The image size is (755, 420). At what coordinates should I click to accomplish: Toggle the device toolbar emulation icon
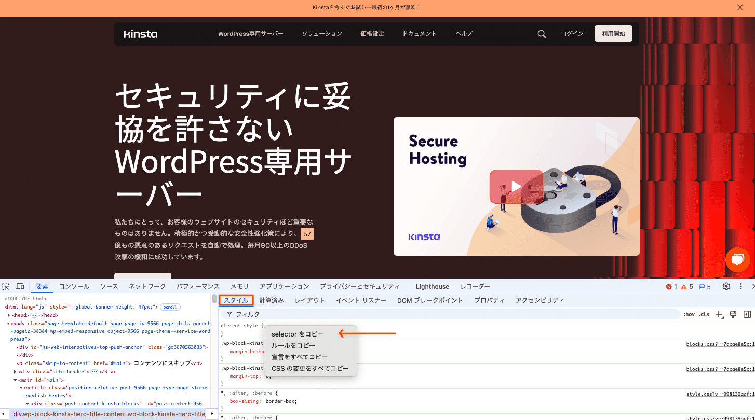click(20, 286)
